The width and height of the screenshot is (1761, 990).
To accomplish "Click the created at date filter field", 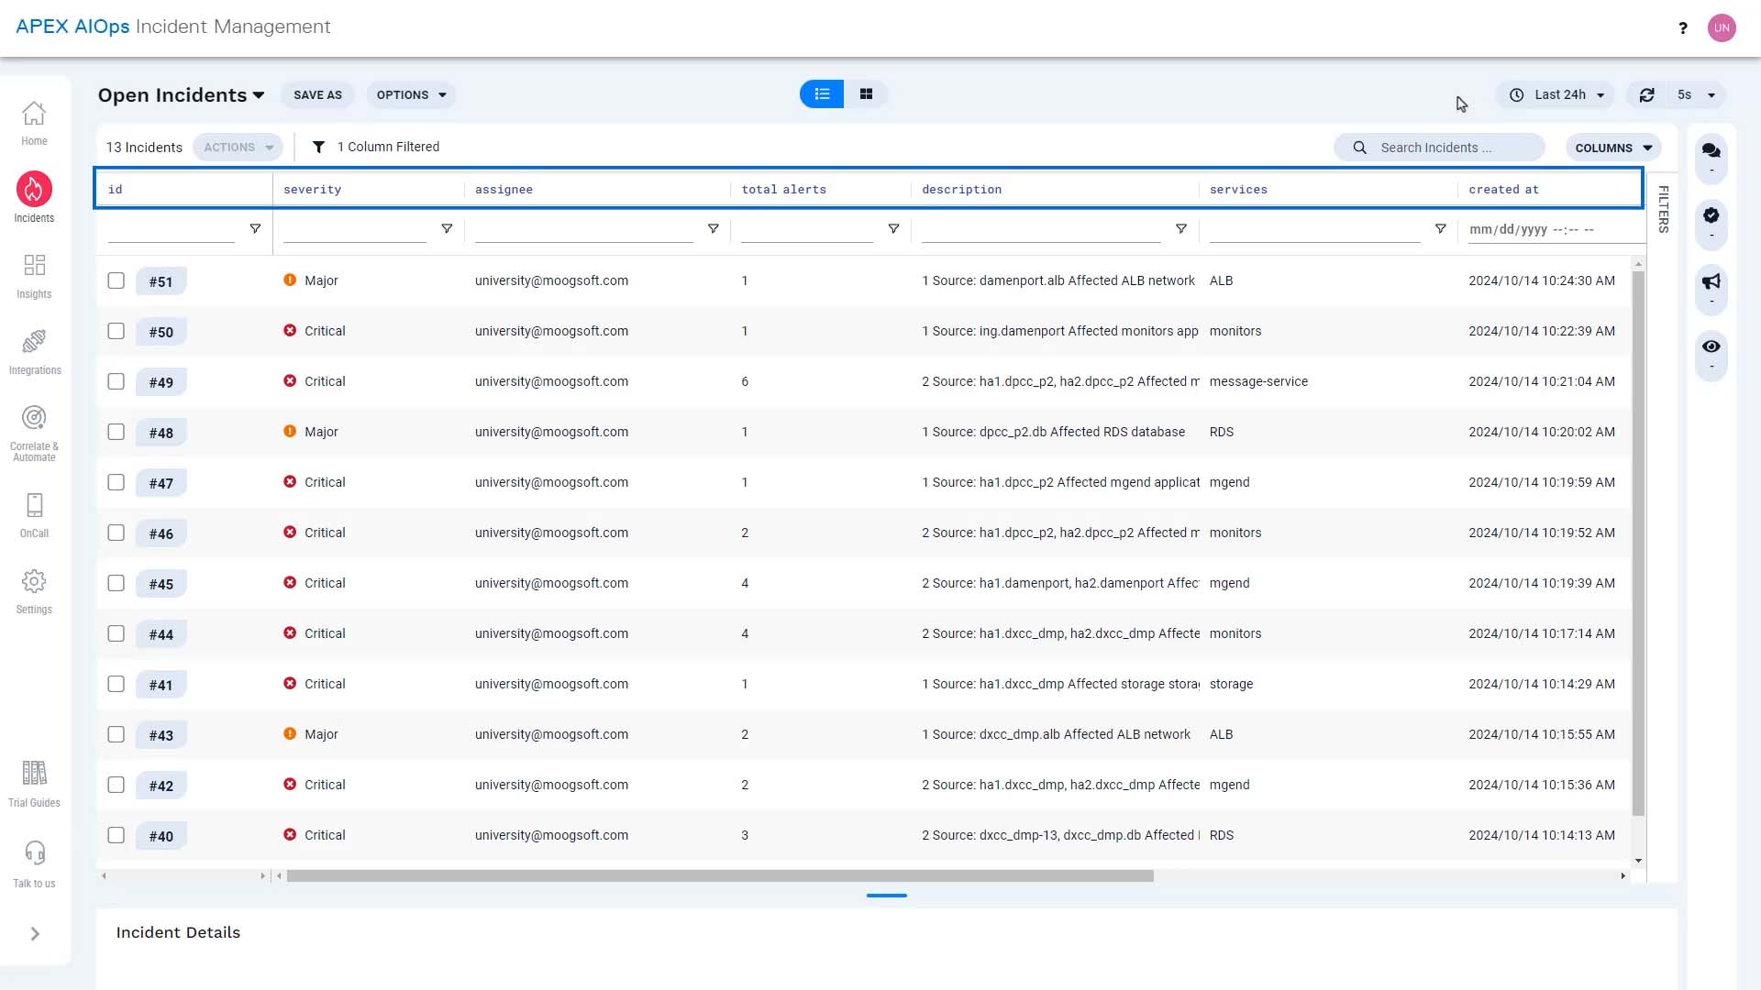I will pos(1556,230).
